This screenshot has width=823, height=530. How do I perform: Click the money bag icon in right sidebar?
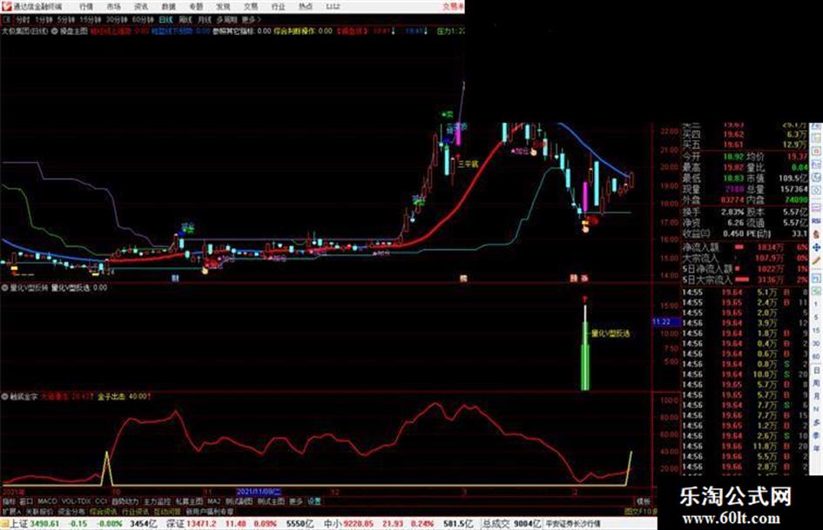(x=816, y=234)
